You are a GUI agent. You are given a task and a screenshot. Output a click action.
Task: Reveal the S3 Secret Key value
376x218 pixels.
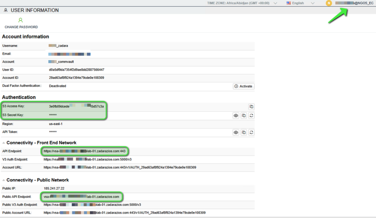click(x=236, y=115)
